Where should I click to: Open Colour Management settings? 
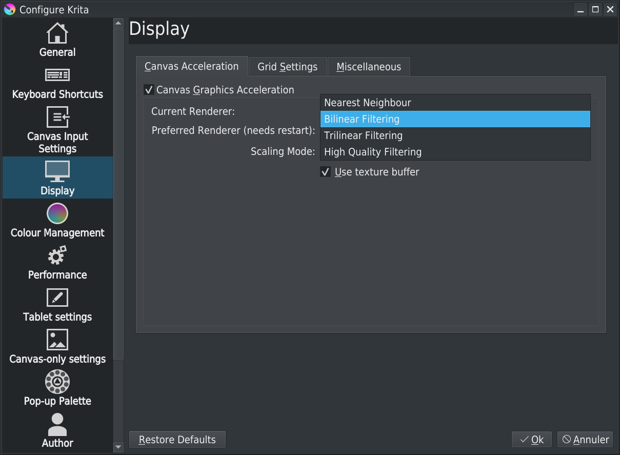click(57, 221)
